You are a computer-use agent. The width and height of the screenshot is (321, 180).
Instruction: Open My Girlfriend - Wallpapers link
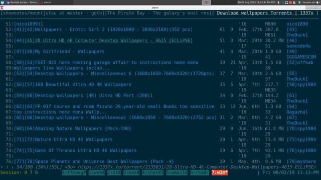(70, 51)
